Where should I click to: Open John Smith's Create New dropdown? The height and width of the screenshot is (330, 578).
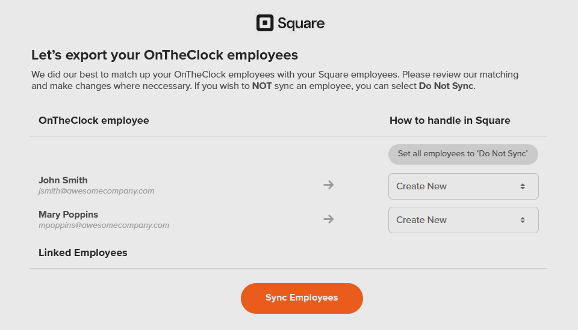pos(463,186)
